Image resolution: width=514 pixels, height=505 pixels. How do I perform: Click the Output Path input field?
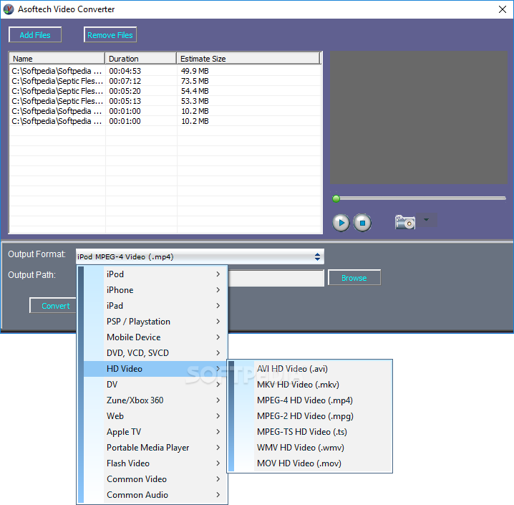click(x=276, y=278)
